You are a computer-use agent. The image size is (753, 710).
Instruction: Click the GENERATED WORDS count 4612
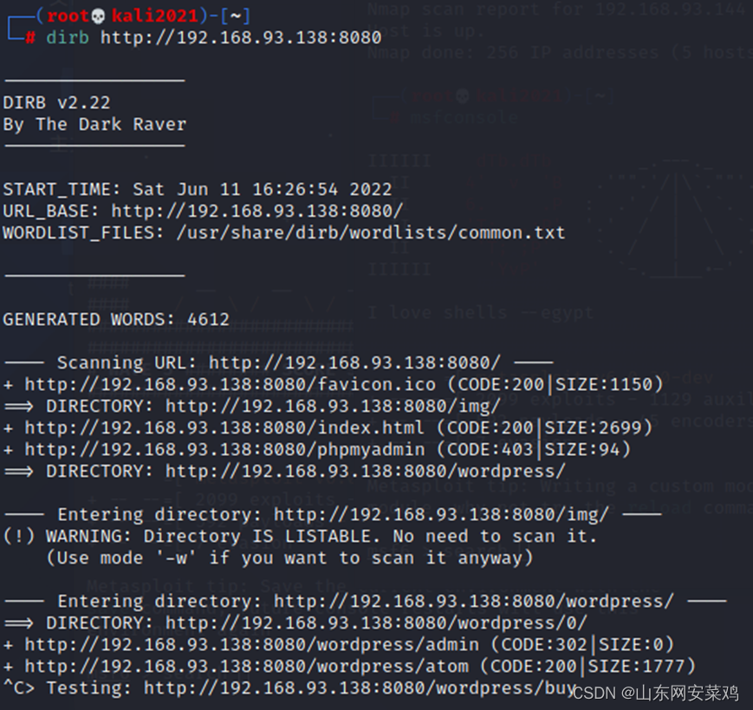click(x=208, y=319)
